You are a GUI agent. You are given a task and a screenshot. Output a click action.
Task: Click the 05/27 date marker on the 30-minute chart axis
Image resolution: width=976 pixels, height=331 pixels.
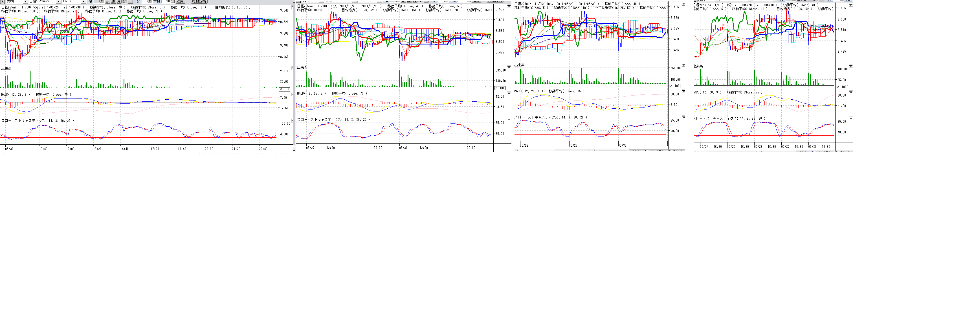(573, 146)
